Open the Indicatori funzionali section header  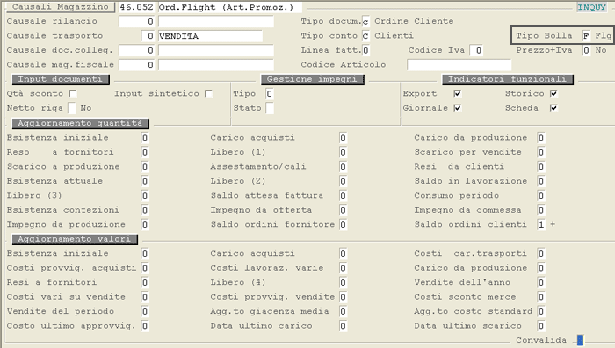[x=508, y=79]
